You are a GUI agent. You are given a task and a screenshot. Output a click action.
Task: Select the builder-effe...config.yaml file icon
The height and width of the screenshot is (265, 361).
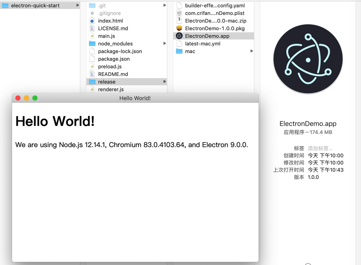(x=179, y=5)
